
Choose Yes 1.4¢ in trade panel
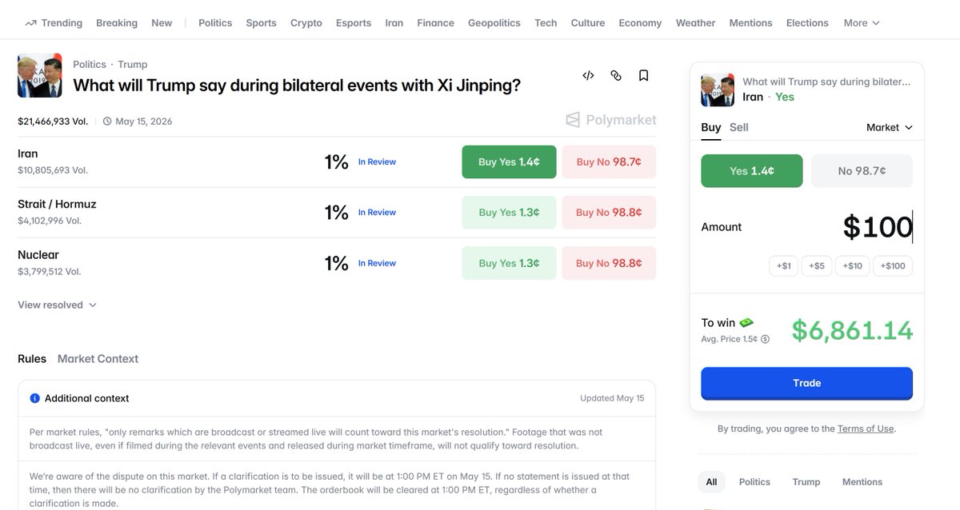coord(752,171)
